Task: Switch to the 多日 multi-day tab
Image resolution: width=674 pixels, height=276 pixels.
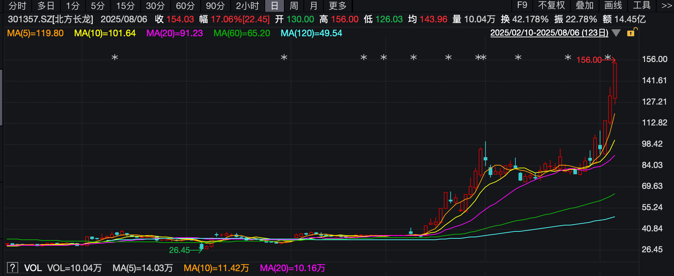Action: click(x=46, y=6)
